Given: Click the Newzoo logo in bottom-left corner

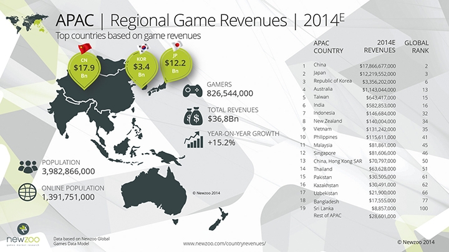Looking at the screenshot, I should [23, 235].
